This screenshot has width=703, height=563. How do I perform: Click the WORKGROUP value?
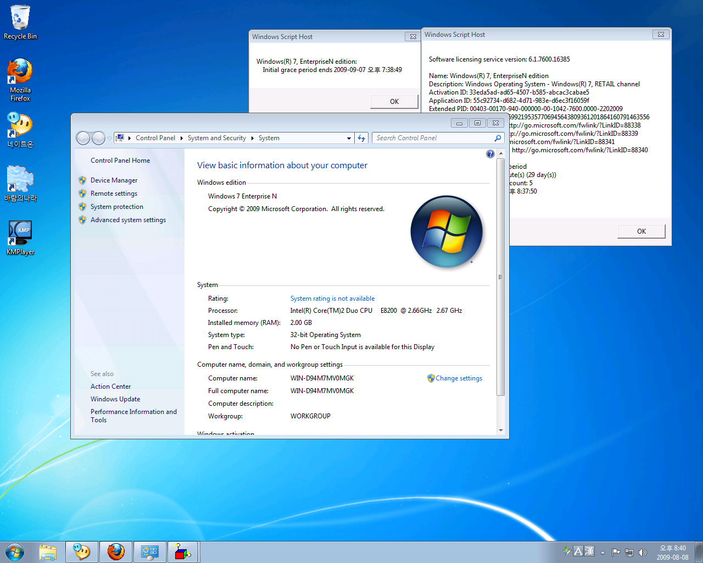tap(310, 416)
